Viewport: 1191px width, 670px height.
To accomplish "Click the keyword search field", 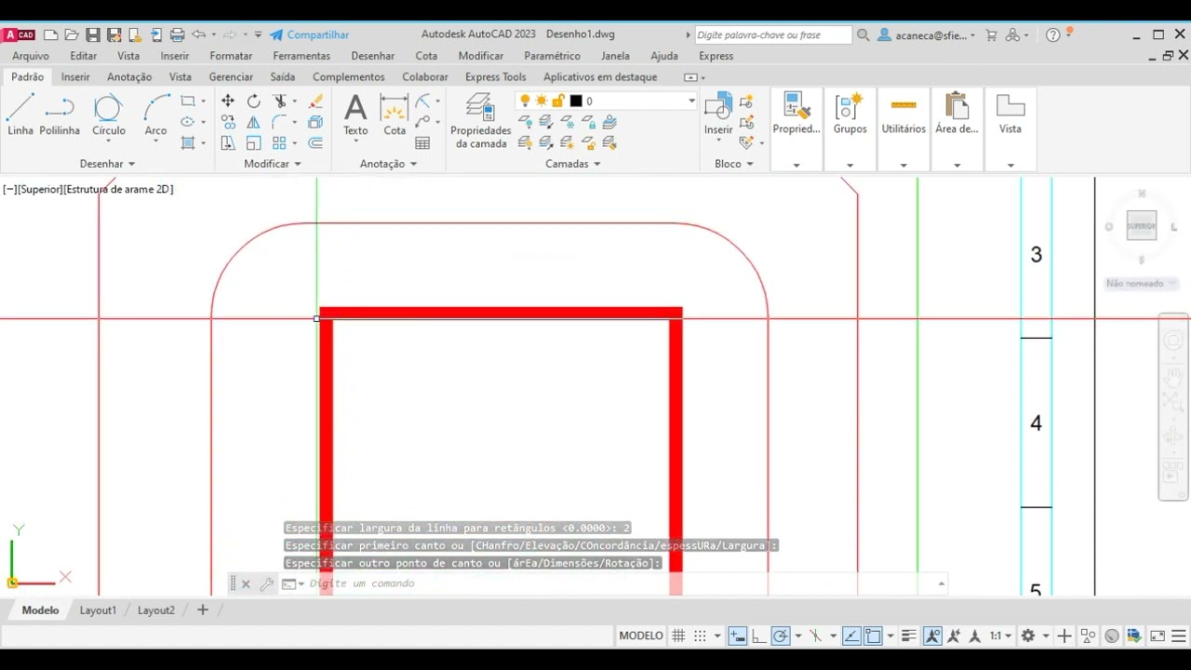I will [x=773, y=34].
